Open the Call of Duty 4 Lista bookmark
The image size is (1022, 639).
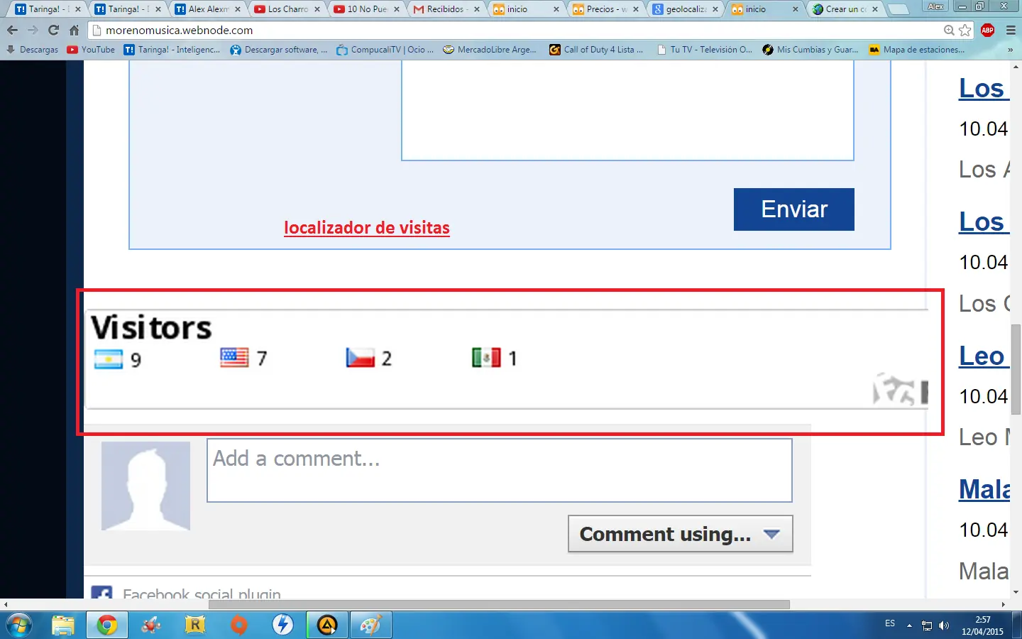pos(596,50)
